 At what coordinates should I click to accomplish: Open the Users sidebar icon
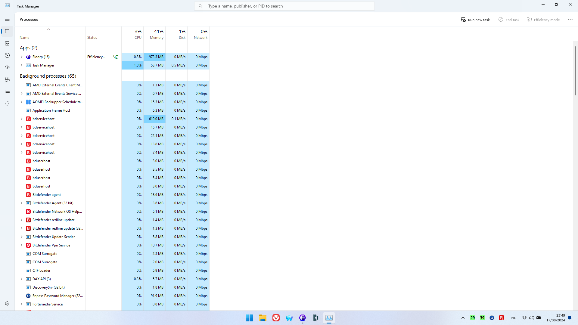7,79
